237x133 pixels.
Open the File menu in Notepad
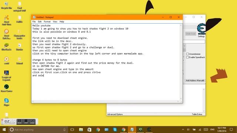pyautogui.click(x=34, y=22)
